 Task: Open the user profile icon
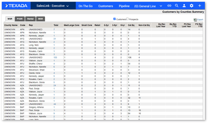tap(184, 6)
